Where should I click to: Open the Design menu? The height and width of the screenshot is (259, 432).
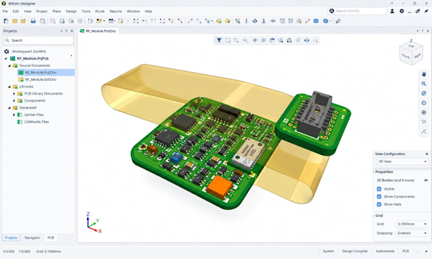(71, 11)
